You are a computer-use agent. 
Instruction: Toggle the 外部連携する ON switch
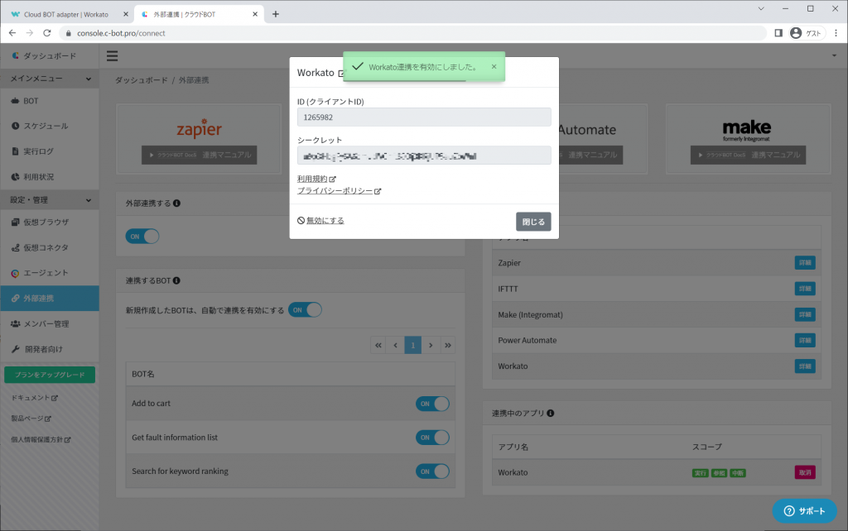pyautogui.click(x=142, y=236)
